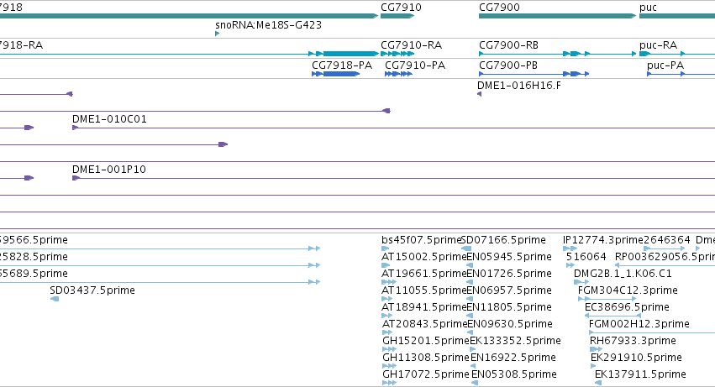Click the thick CG7918-PA coding block
Screen dimensions: 715x387
341,74
